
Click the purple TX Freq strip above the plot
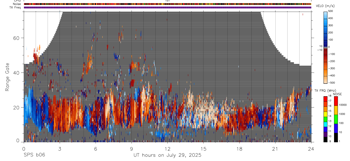pyautogui.click(x=168, y=7)
